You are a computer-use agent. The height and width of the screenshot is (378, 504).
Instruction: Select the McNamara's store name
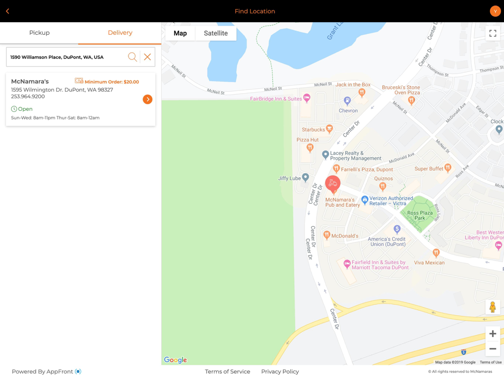tap(30, 81)
